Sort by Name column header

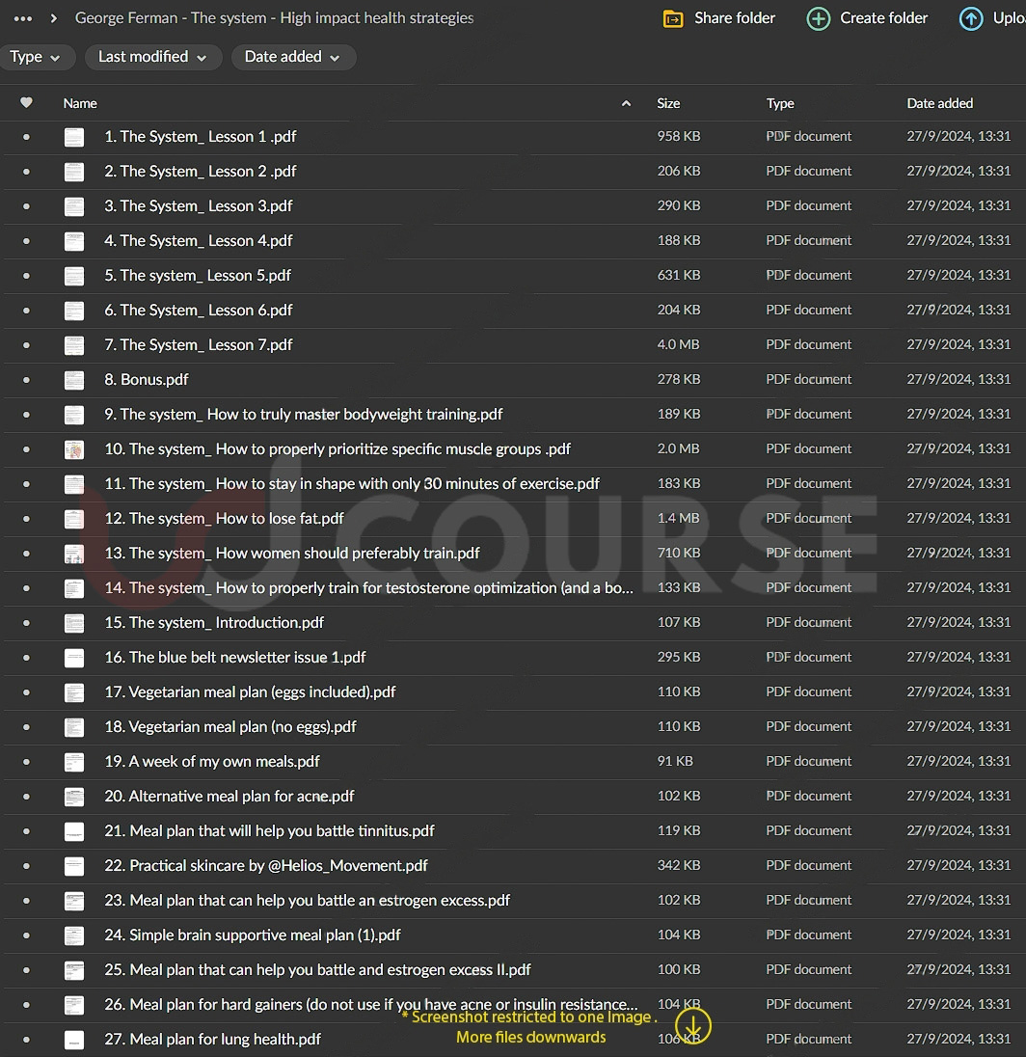coord(80,104)
